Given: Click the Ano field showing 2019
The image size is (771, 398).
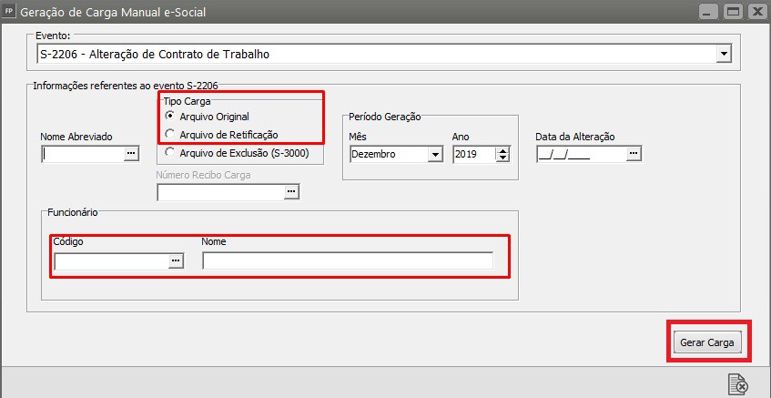Looking at the screenshot, I should pyautogui.click(x=474, y=155).
